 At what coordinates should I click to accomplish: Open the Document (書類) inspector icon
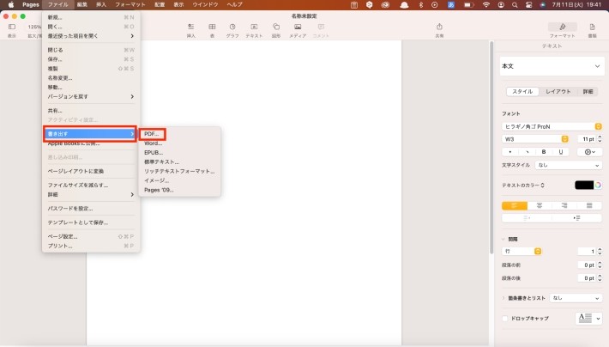tap(593, 27)
